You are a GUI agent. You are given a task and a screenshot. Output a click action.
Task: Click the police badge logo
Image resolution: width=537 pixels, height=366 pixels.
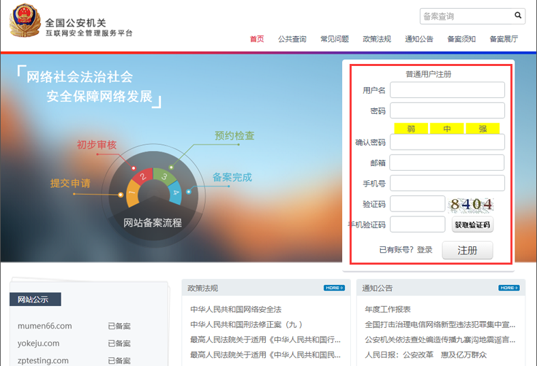(25, 22)
